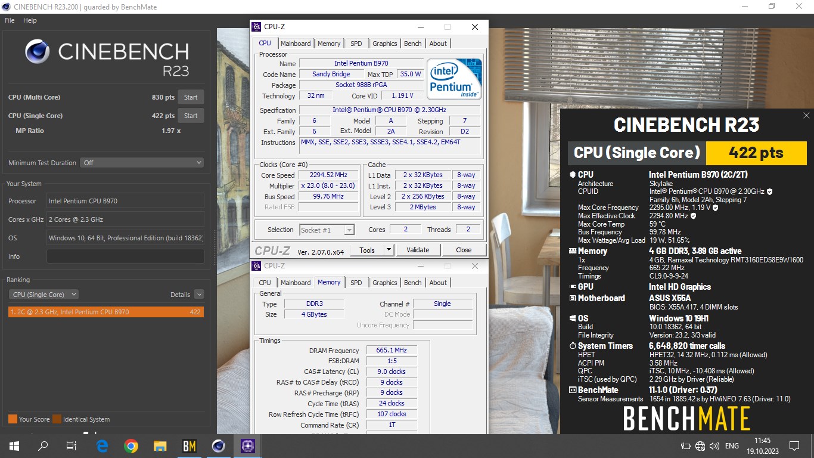The image size is (814, 458).
Task: Click the OS field showing Windows 10
Action: (125, 238)
